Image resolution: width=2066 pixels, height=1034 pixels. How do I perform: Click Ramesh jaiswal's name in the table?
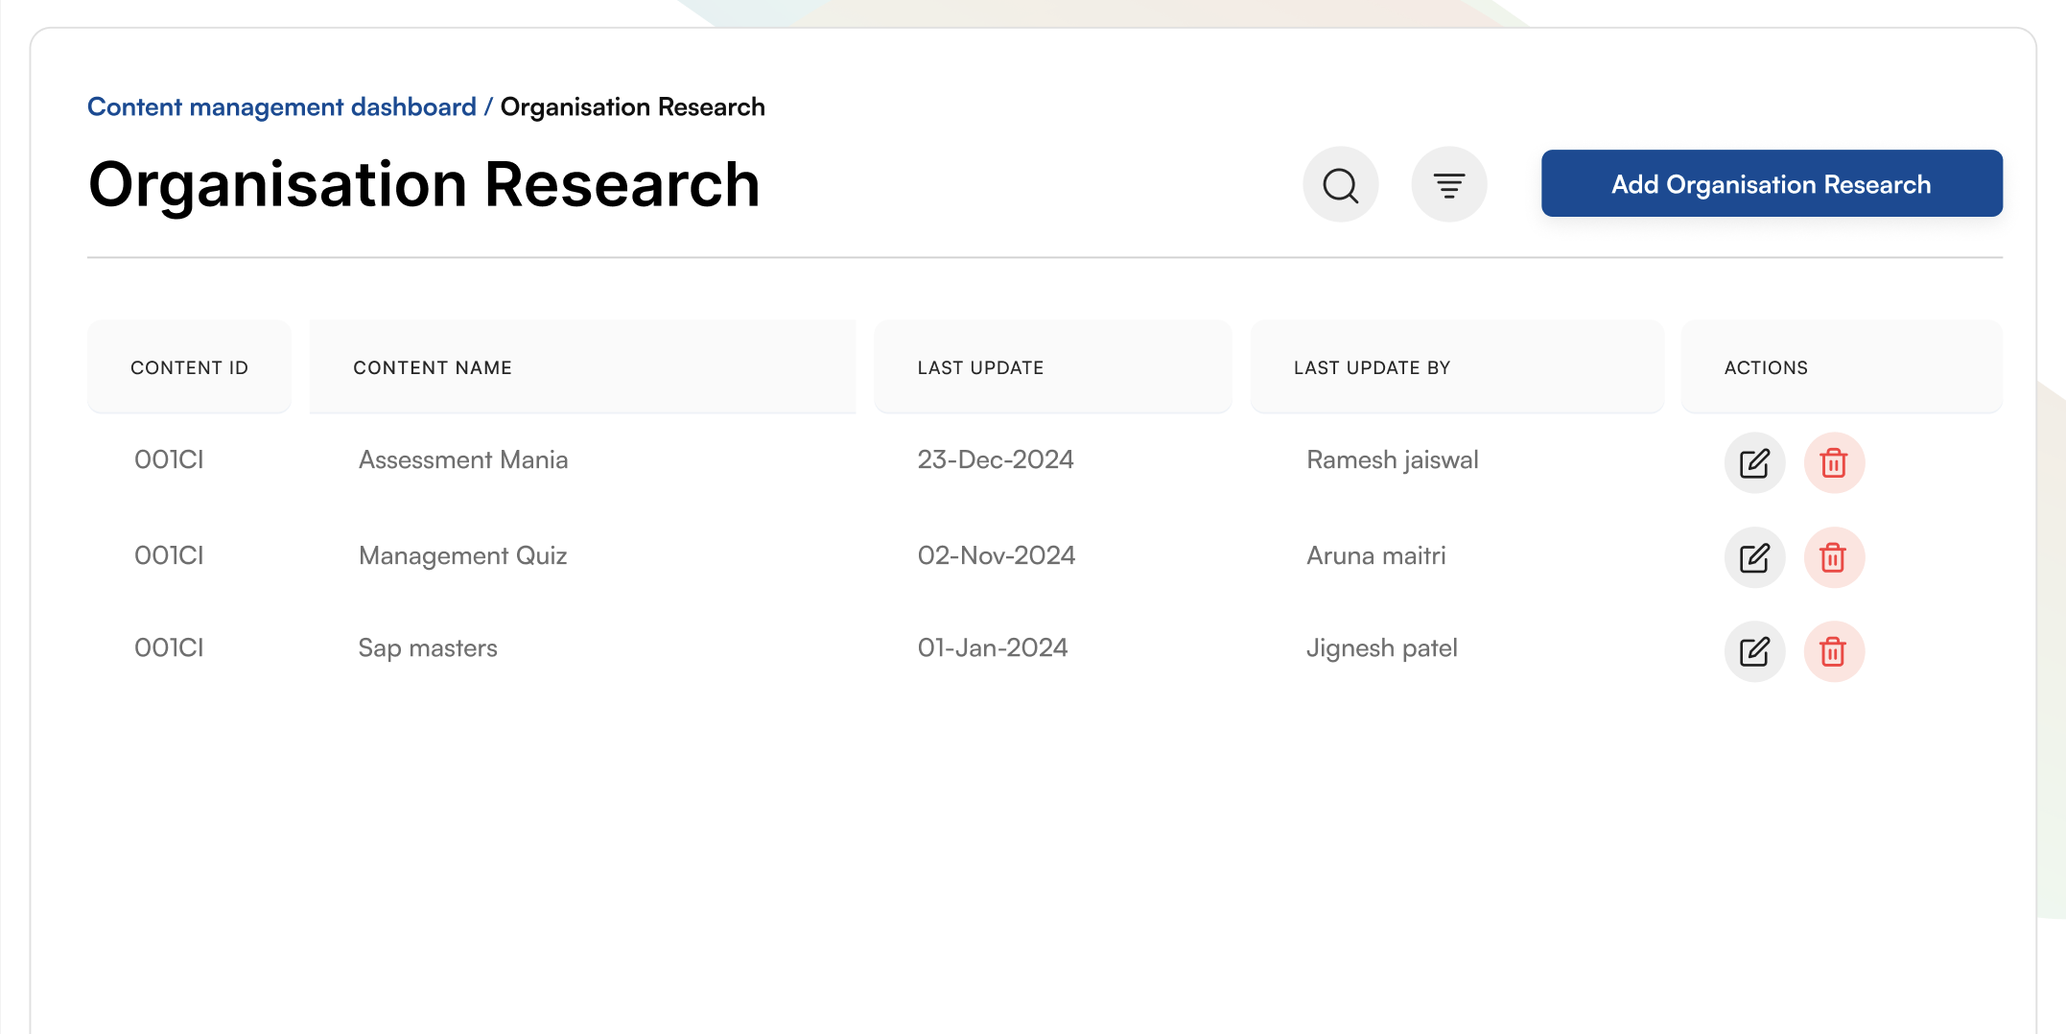point(1392,459)
